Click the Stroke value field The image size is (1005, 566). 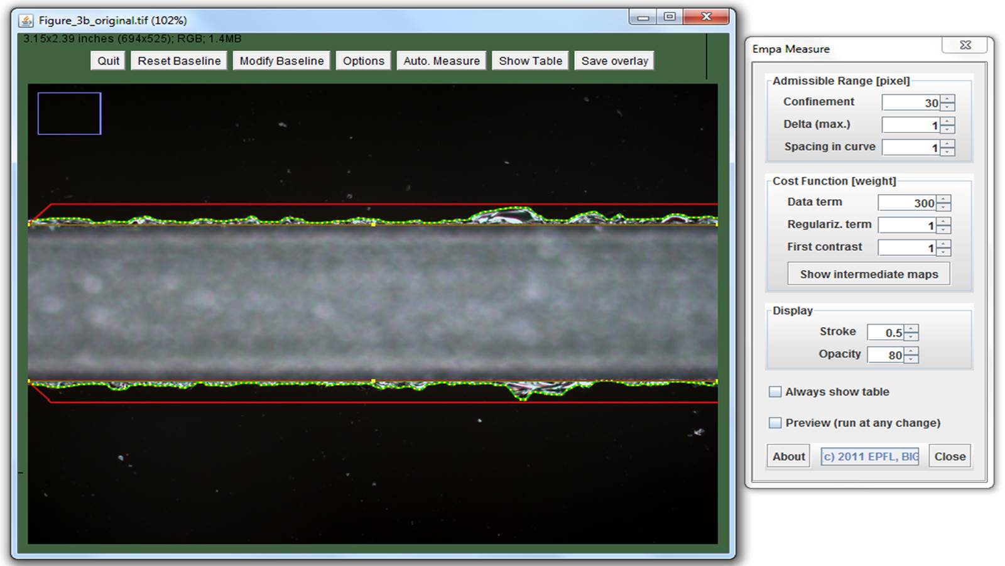tap(885, 332)
